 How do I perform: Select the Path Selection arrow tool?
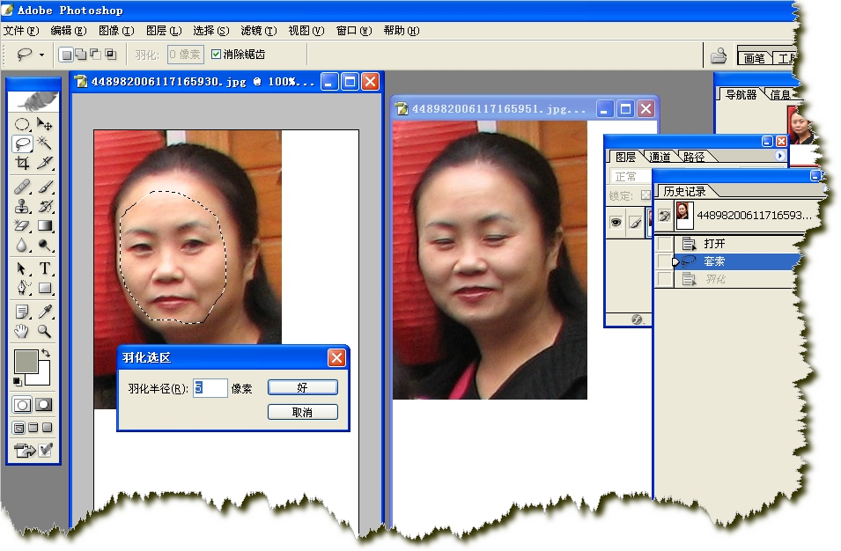[x=22, y=268]
